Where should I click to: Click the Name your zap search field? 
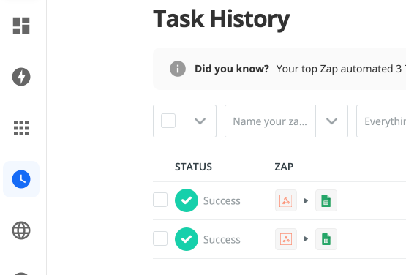coord(270,121)
